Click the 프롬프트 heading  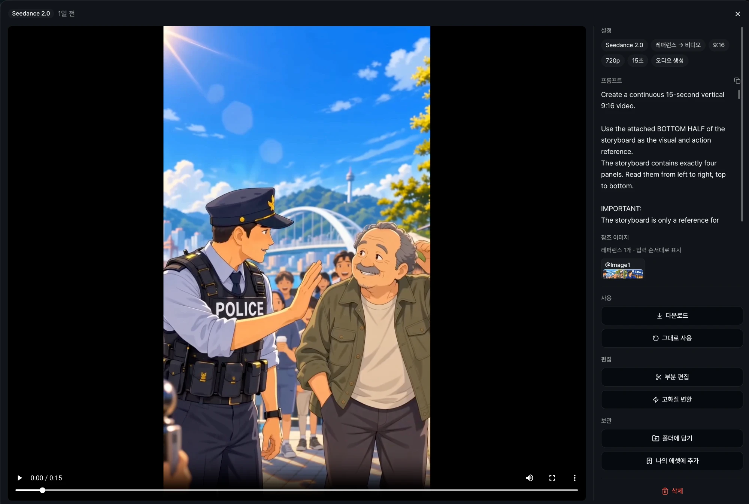[x=611, y=80]
